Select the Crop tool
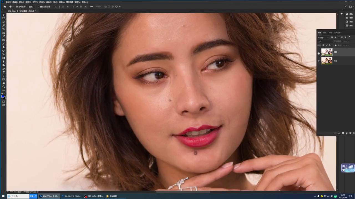This screenshot has width=355, height=199. click(x=4, y=29)
